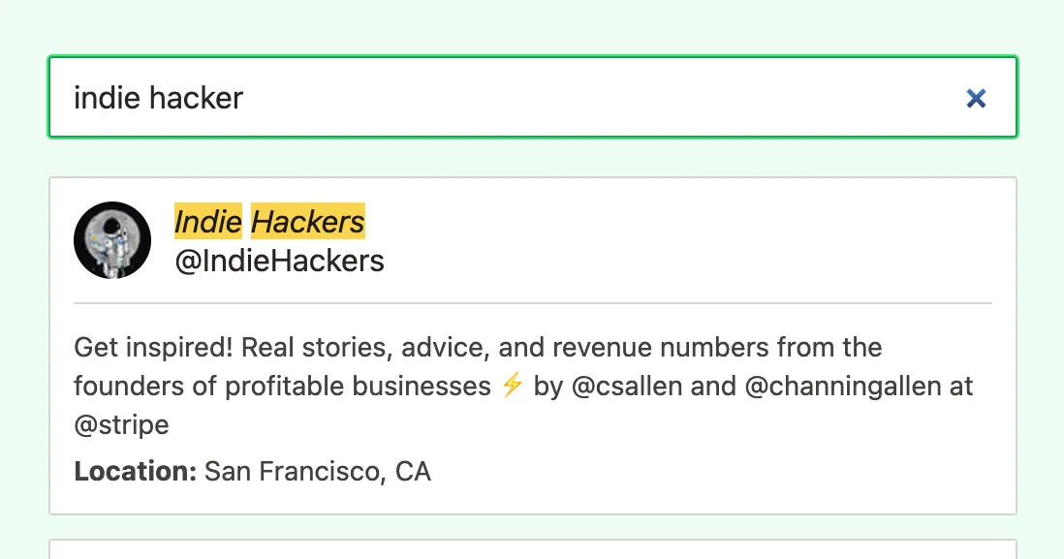This screenshot has width=1064, height=559.
Task: Open the @IndieHackers handle
Action: [x=279, y=261]
